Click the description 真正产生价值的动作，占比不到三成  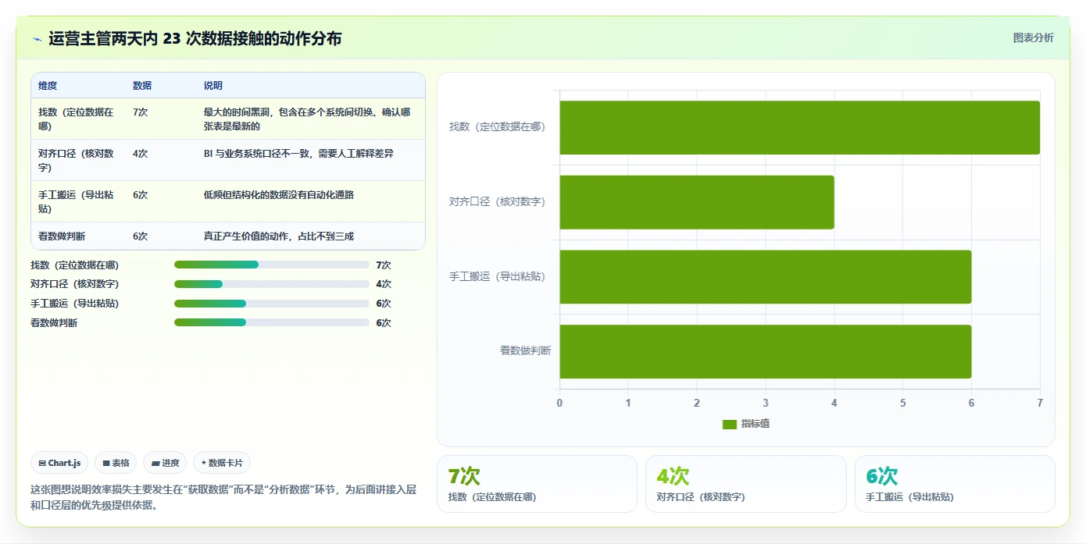pos(279,236)
